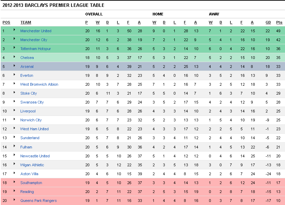Screen dimensions: 285x205
Task: Expand the Stoke City row arrow
Action: pyautogui.click(x=14, y=92)
